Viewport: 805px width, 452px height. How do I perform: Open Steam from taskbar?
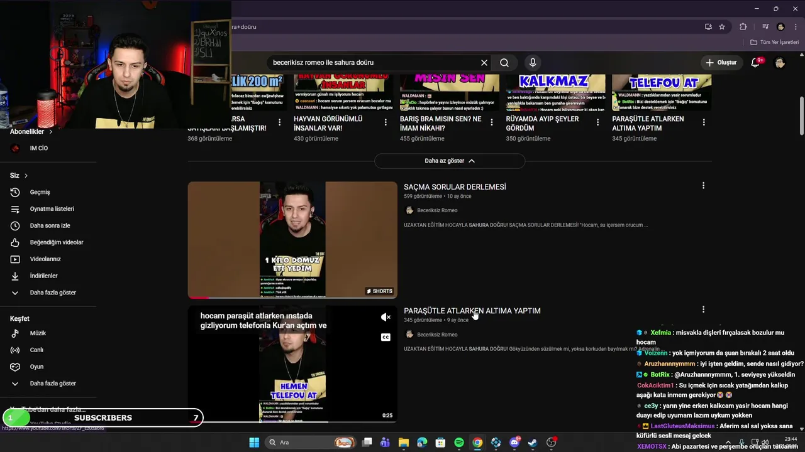tap(533, 443)
